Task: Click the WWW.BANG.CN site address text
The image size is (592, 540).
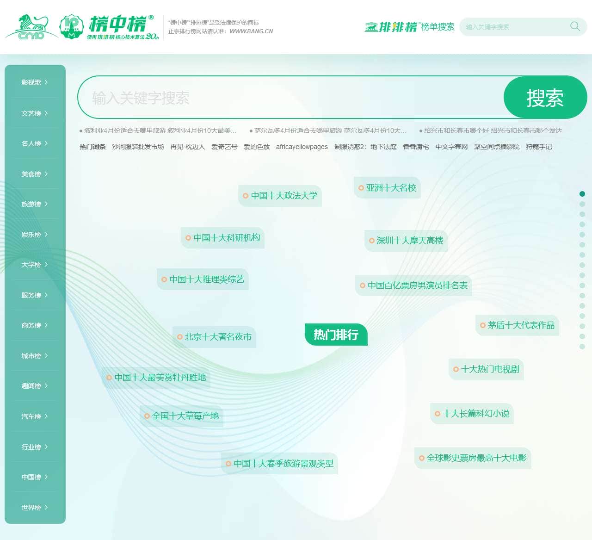Action: pyautogui.click(x=251, y=31)
